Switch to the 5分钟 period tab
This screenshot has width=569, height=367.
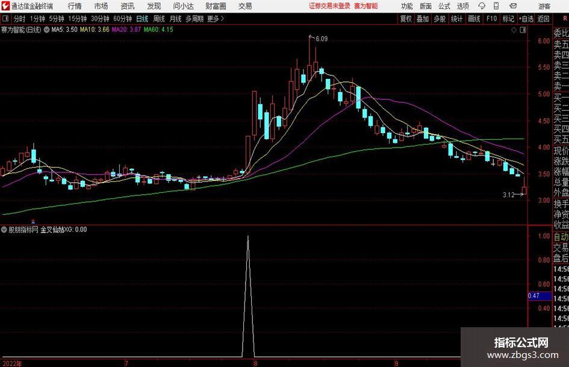tap(56, 19)
